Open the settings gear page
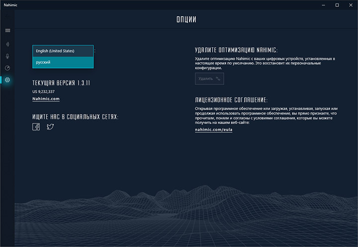 tap(7, 80)
